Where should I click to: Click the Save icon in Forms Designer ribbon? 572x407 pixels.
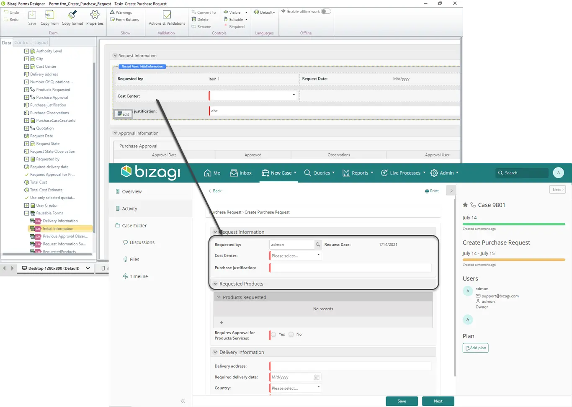32,15
